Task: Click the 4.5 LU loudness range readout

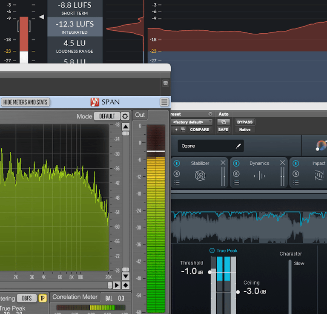Action: point(75,46)
